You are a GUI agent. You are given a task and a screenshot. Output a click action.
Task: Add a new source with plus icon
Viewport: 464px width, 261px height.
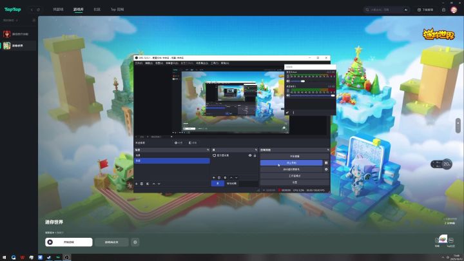214,178
